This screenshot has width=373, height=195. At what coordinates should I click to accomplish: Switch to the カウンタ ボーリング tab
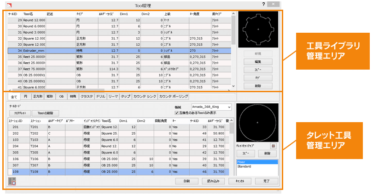pos(174,96)
